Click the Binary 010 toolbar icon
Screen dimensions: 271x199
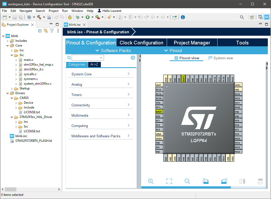click(49, 17)
